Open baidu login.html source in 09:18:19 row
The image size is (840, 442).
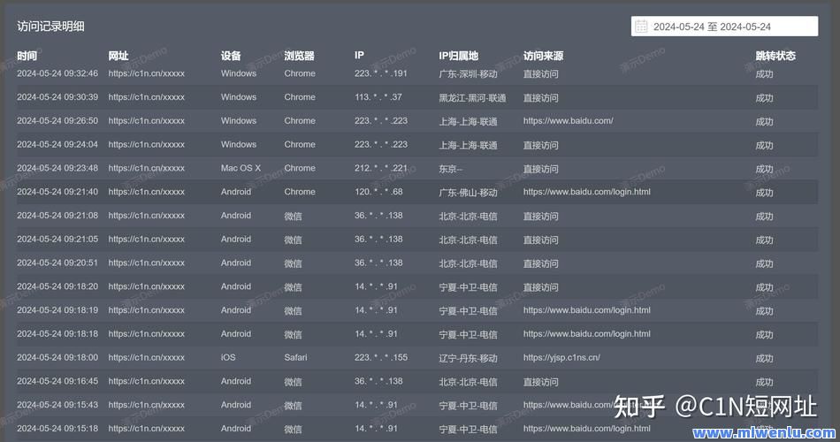[586, 309]
